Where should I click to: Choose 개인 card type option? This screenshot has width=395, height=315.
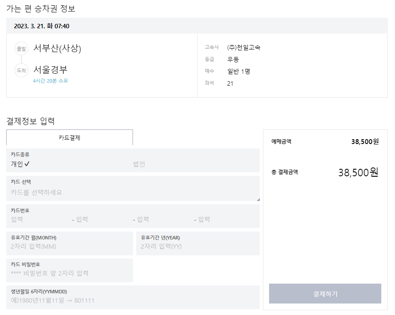tap(20, 164)
